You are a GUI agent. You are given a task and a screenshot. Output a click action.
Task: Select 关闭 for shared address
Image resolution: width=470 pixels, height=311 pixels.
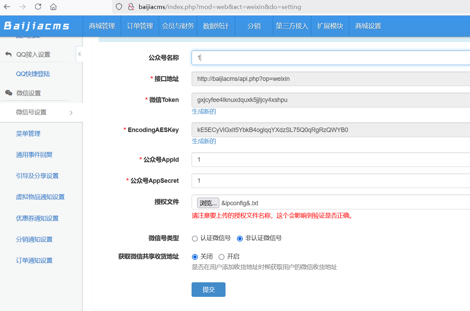click(x=195, y=257)
